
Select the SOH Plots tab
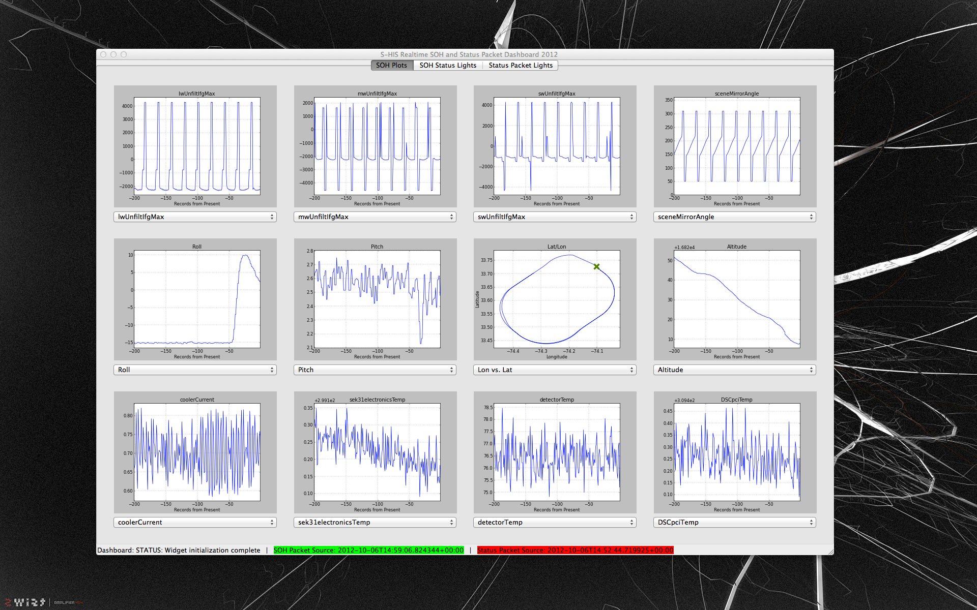[x=391, y=65]
